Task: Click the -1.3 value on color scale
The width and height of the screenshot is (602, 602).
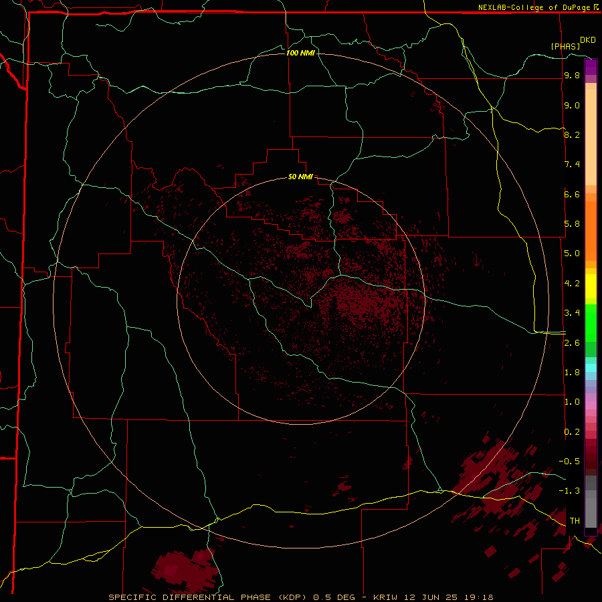Action: pos(569,491)
